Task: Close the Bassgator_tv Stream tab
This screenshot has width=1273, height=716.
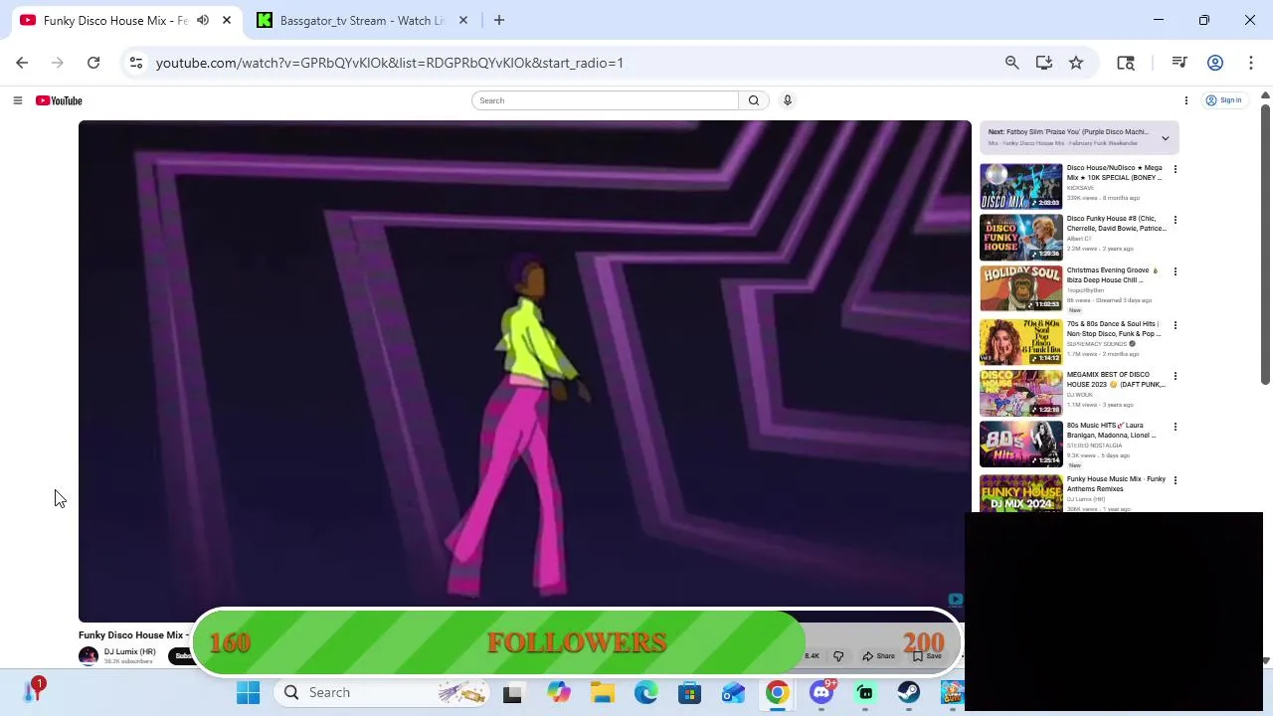Action: pos(462,20)
